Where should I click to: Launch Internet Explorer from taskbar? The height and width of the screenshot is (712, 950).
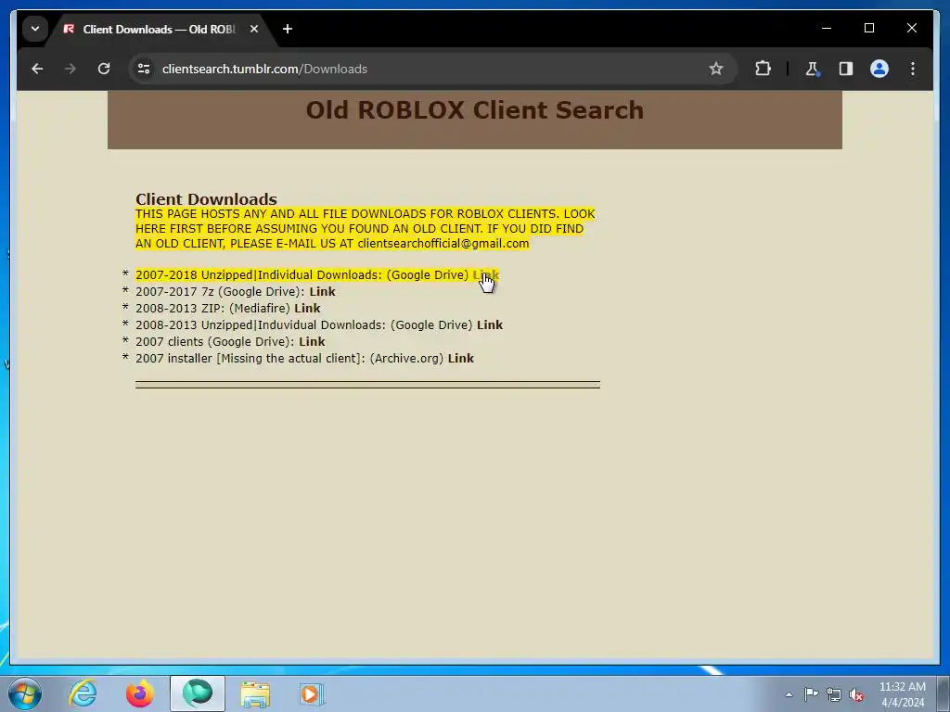[83, 693]
